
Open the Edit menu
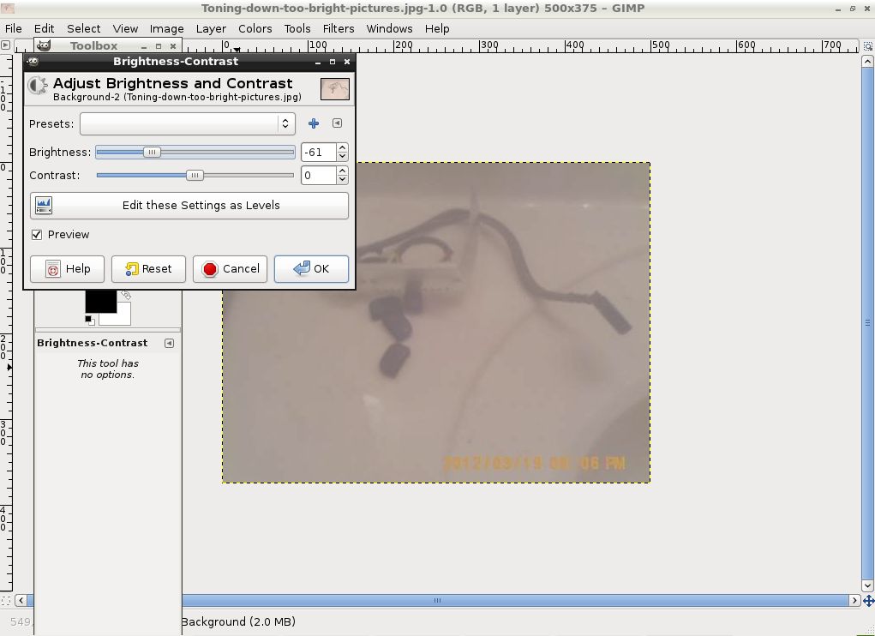(x=44, y=28)
